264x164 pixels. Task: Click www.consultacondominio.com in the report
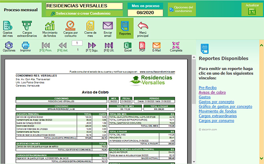(157, 71)
